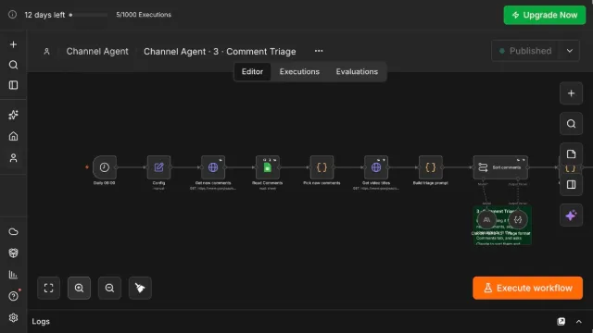Click the Execute workflow button
Image resolution: width=593 pixels, height=333 pixels.
pos(527,288)
